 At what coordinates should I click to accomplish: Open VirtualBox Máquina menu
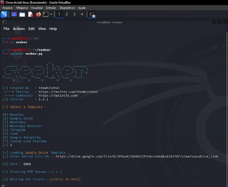tap(22, 8)
